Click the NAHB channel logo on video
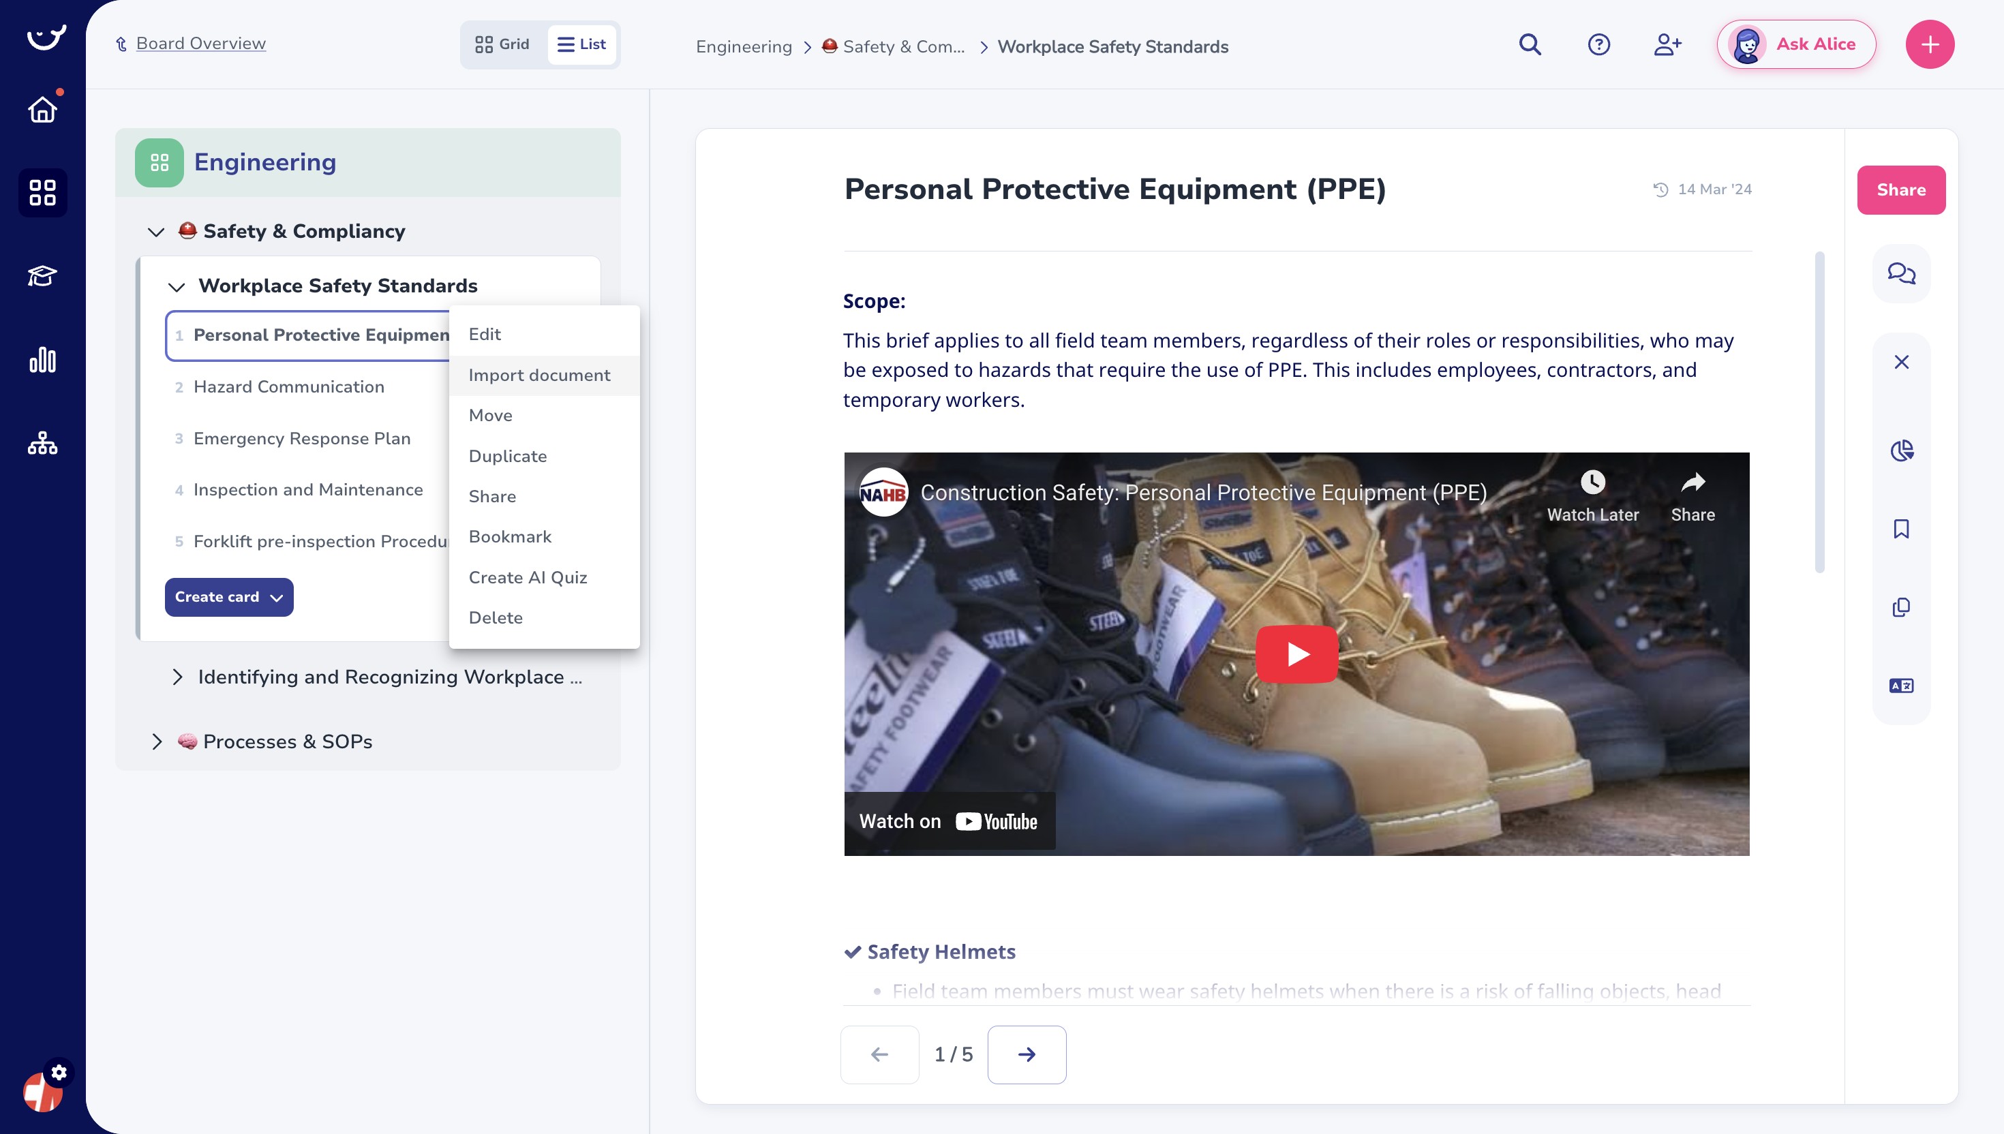Viewport: 2004px width, 1134px height. 883,492
